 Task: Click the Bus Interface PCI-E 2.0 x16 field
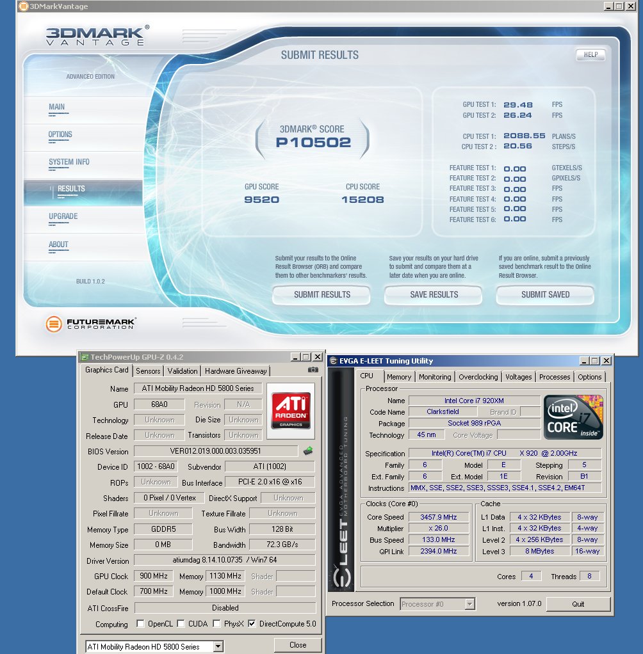[x=270, y=482]
